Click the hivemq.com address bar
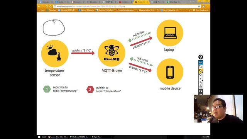The image size is (247, 139). pyautogui.click(x=127, y=7)
